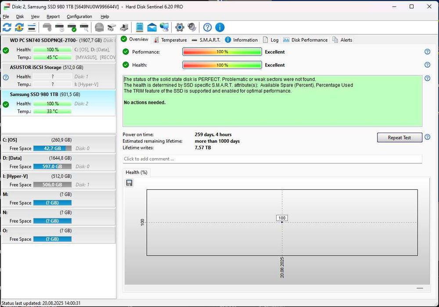Select the C: [OS] partition entry

coord(58,144)
